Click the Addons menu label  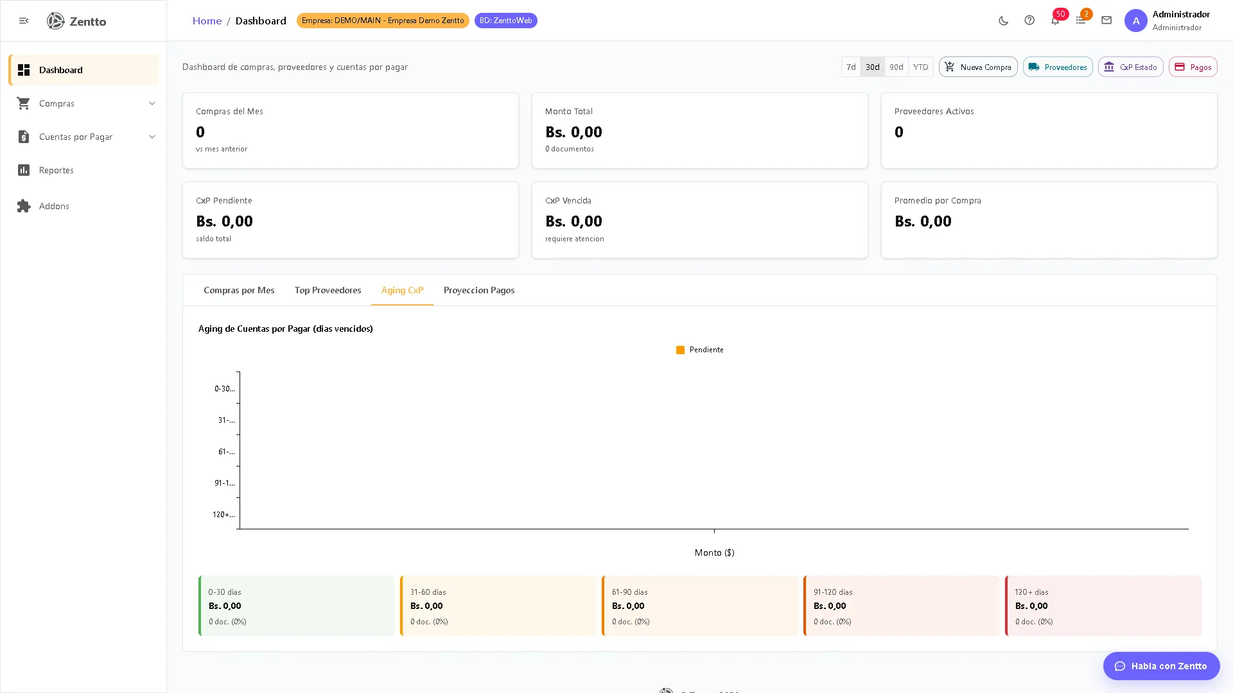coord(54,206)
